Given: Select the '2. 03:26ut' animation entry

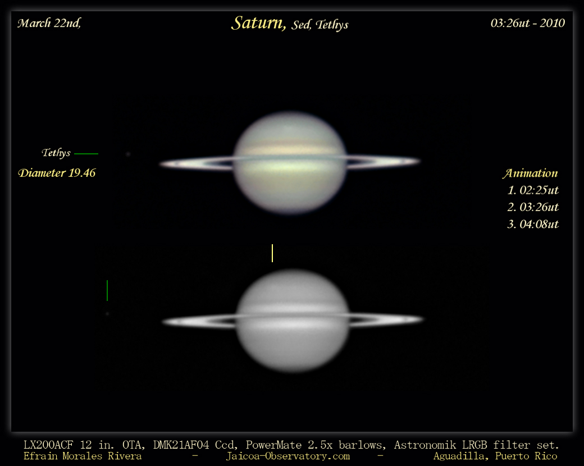Looking at the screenshot, I should [x=533, y=207].
